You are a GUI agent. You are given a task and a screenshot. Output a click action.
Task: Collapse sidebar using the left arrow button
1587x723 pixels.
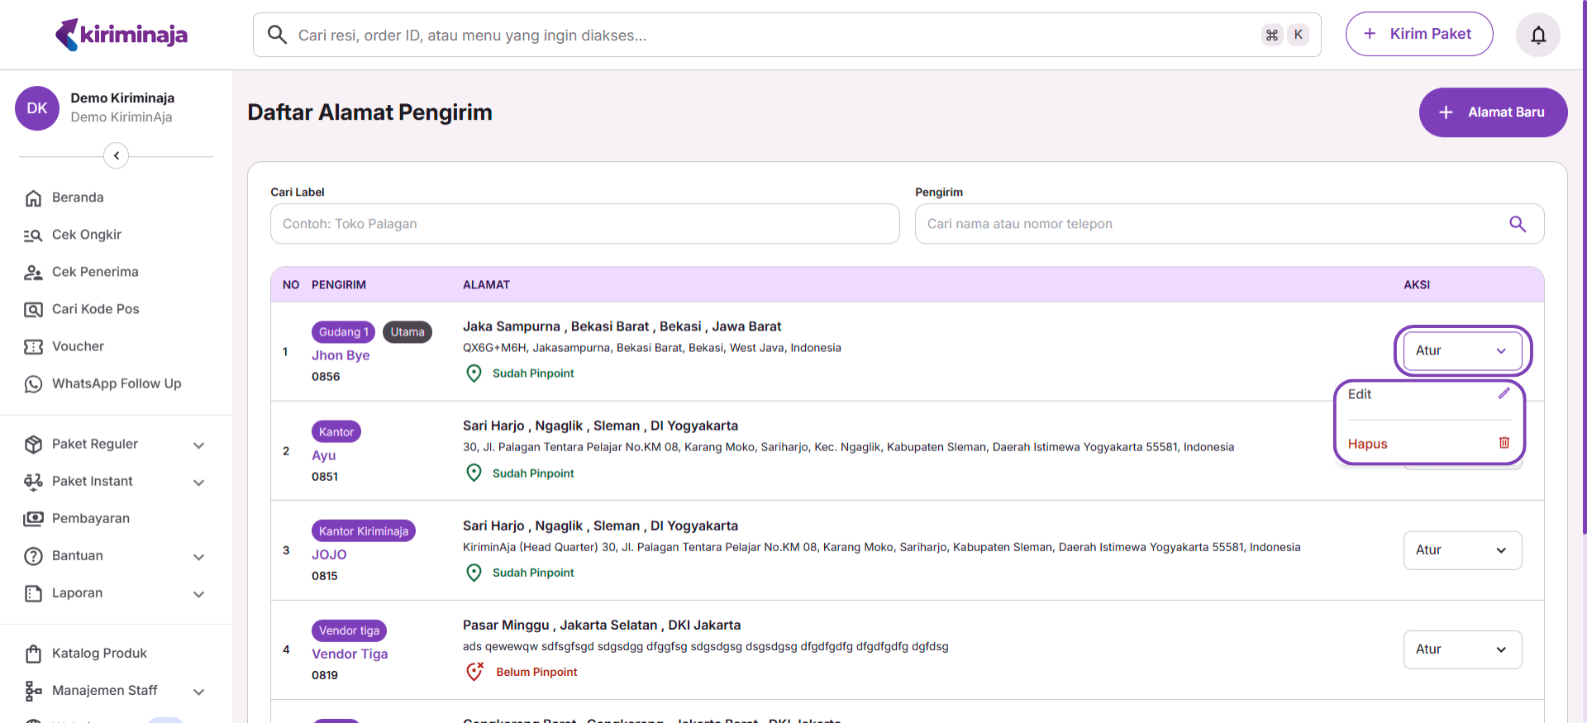coord(117,155)
